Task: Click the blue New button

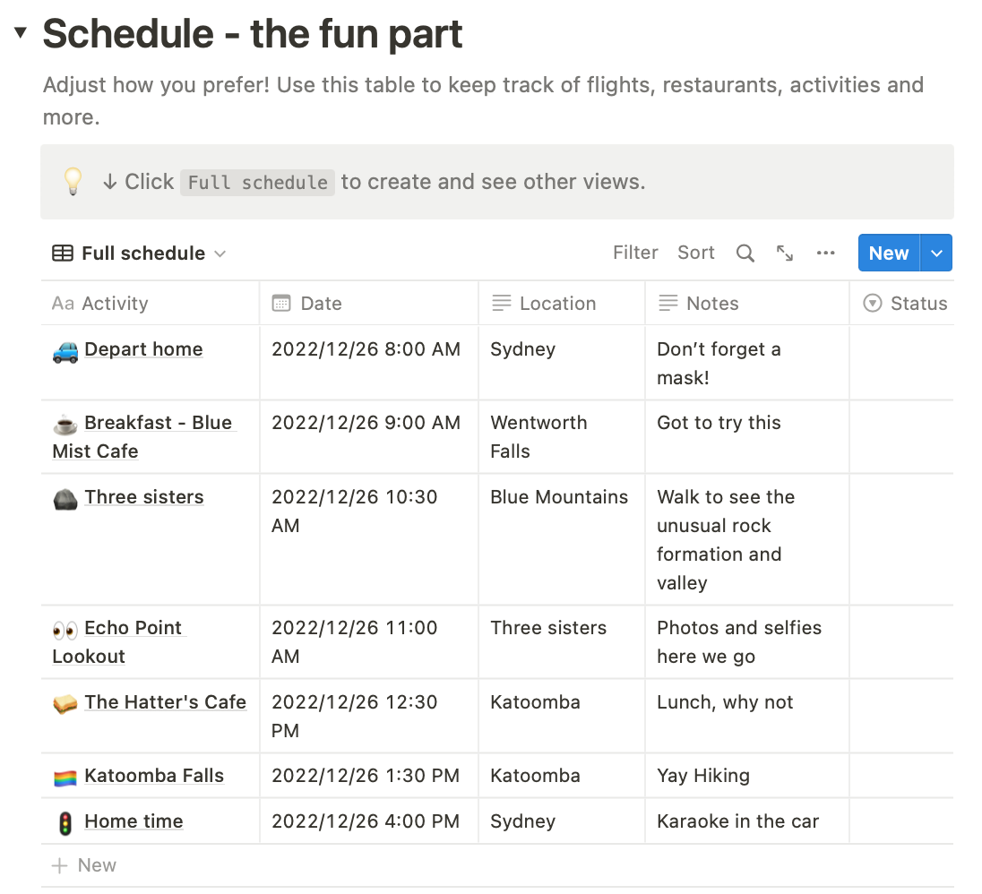Action: (x=888, y=254)
